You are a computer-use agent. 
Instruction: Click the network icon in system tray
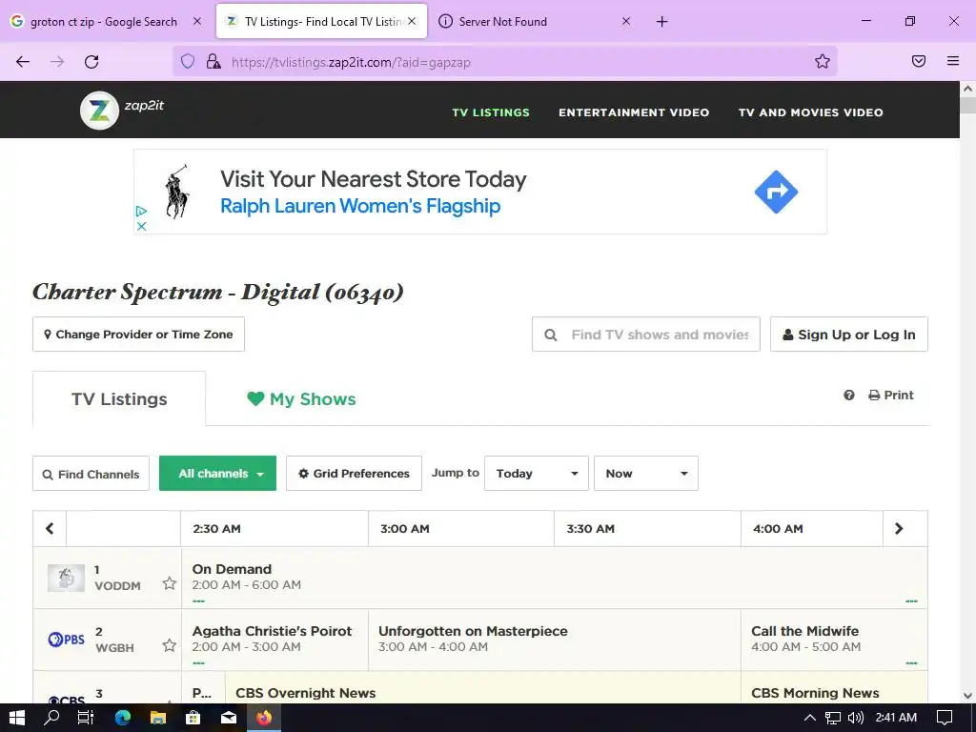click(x=833, y=718)
